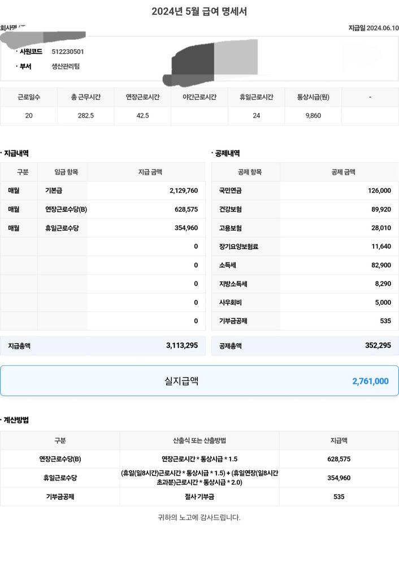
Task: Select the 공제총액 total 352,295
Action: 378,345
